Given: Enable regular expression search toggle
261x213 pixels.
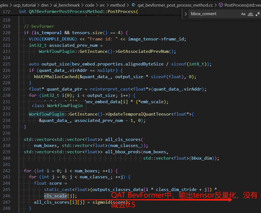Looking at the screenshot, I should (x=257, y=14).
